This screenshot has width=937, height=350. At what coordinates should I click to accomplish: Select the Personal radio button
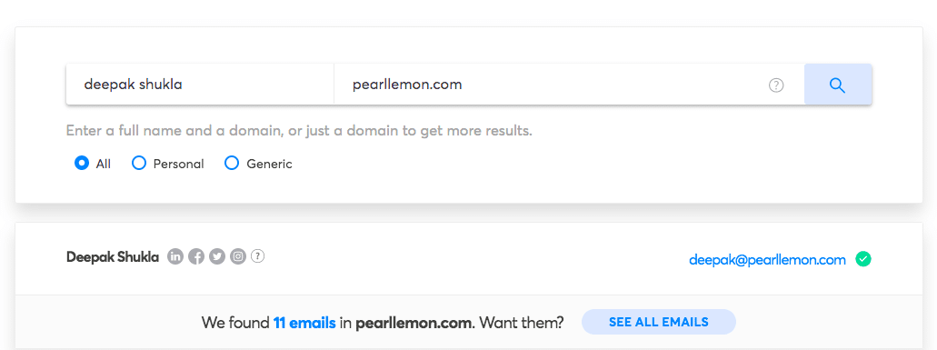[139, 163]
